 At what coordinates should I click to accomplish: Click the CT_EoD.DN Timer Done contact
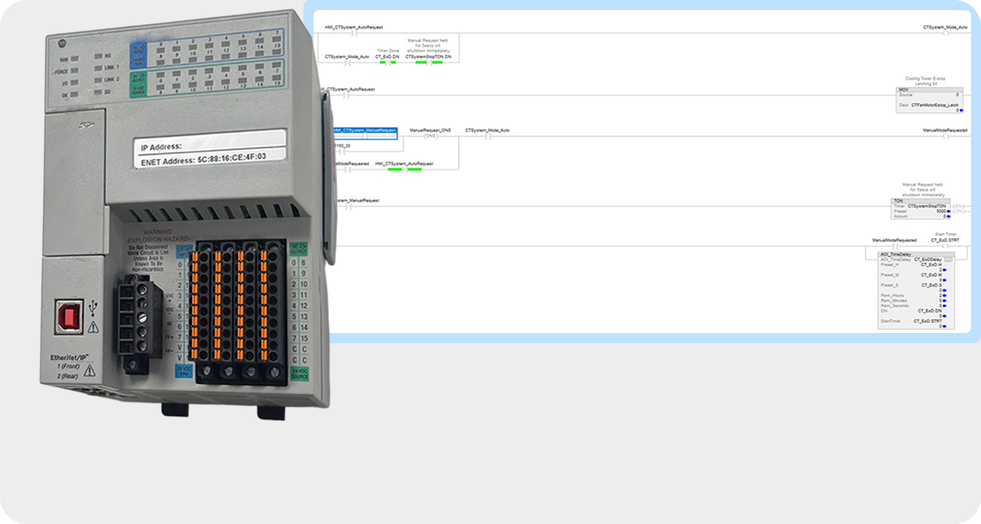coord(388,63)
